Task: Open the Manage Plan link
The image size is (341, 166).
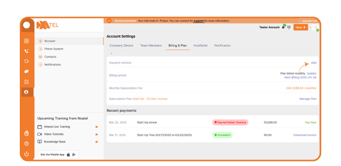Action: (x=308, y=99)
